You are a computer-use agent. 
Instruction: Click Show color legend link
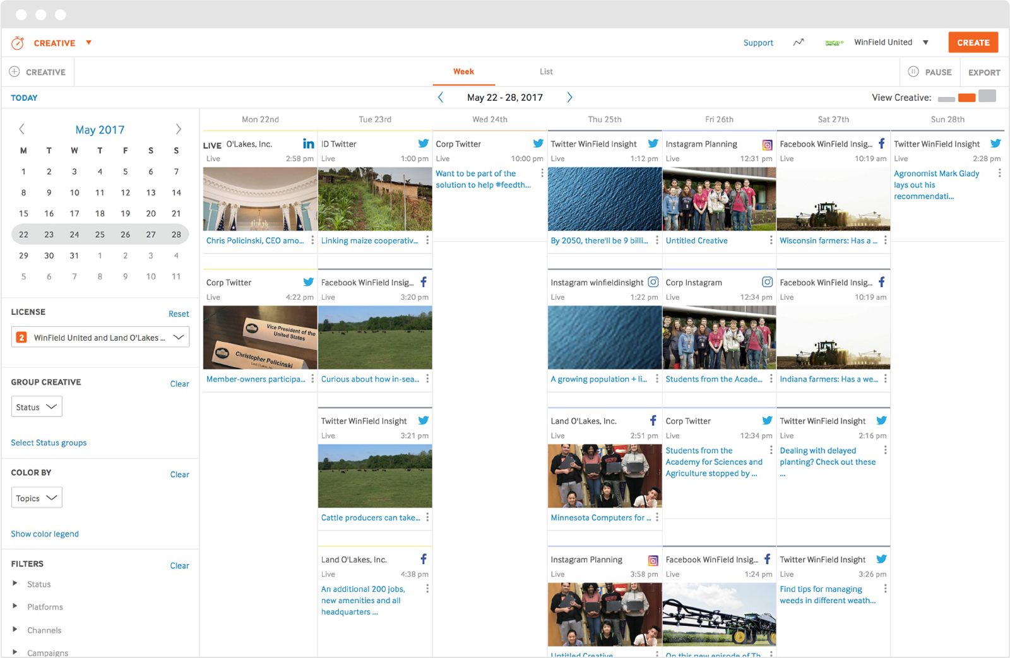click(45, 534)
